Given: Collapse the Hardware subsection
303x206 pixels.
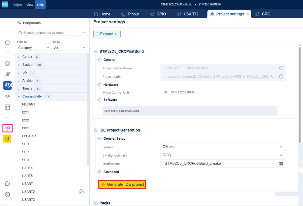Looking at the screenshot, I should [x=100, y=85].
